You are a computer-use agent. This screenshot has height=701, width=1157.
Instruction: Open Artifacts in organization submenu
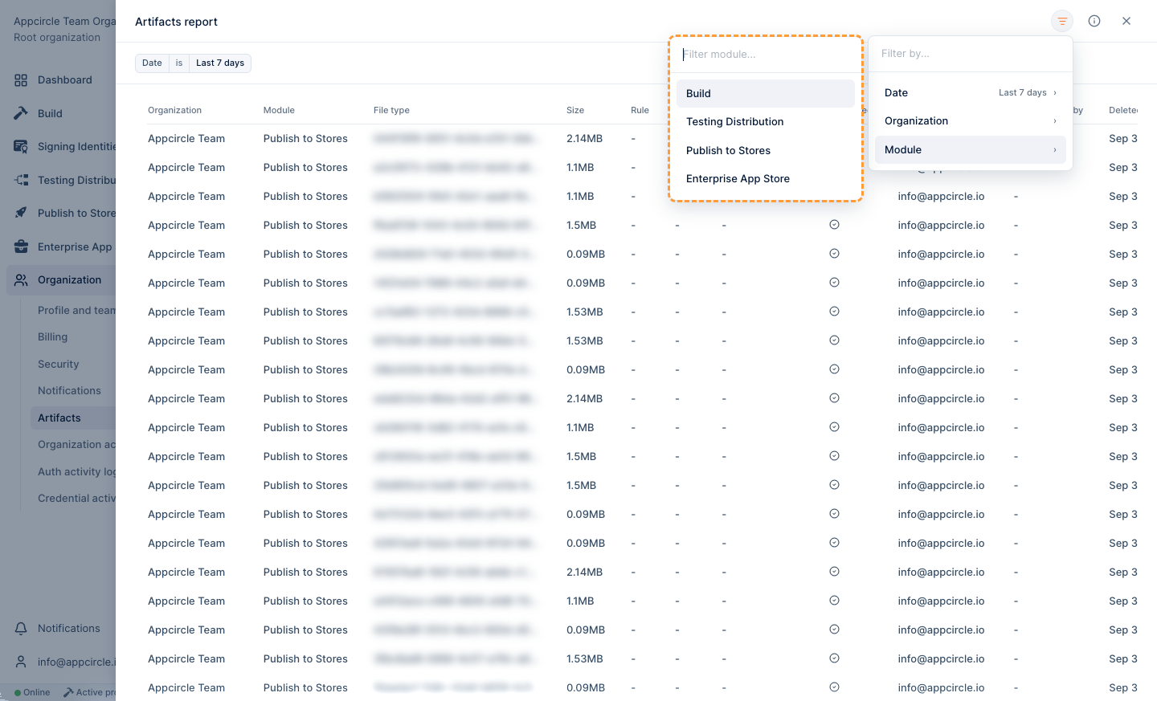coord(59,418)
